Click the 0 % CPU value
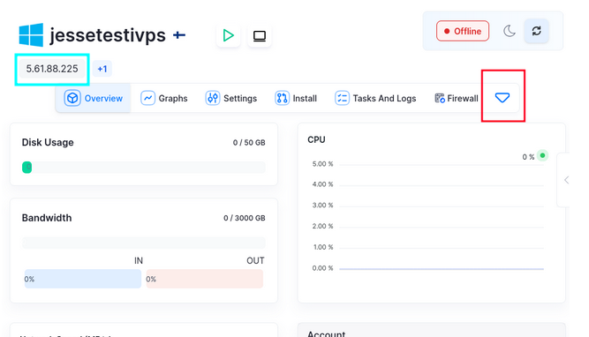This screenshot has width=589, height=337. (x=528, y=157)
